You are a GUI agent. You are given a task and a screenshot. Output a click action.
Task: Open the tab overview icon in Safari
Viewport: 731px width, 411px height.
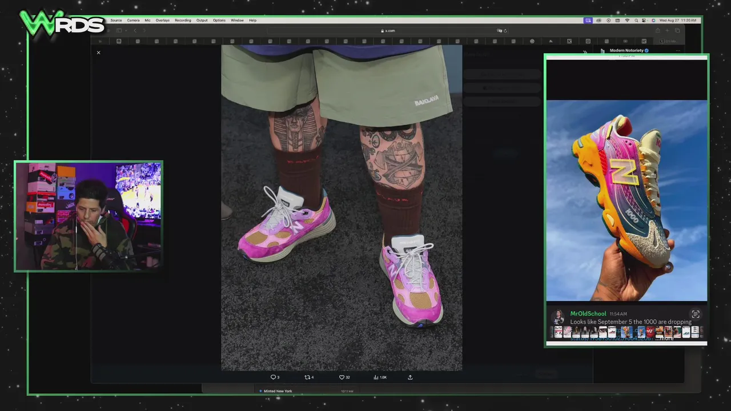click(x=677, y=30)
